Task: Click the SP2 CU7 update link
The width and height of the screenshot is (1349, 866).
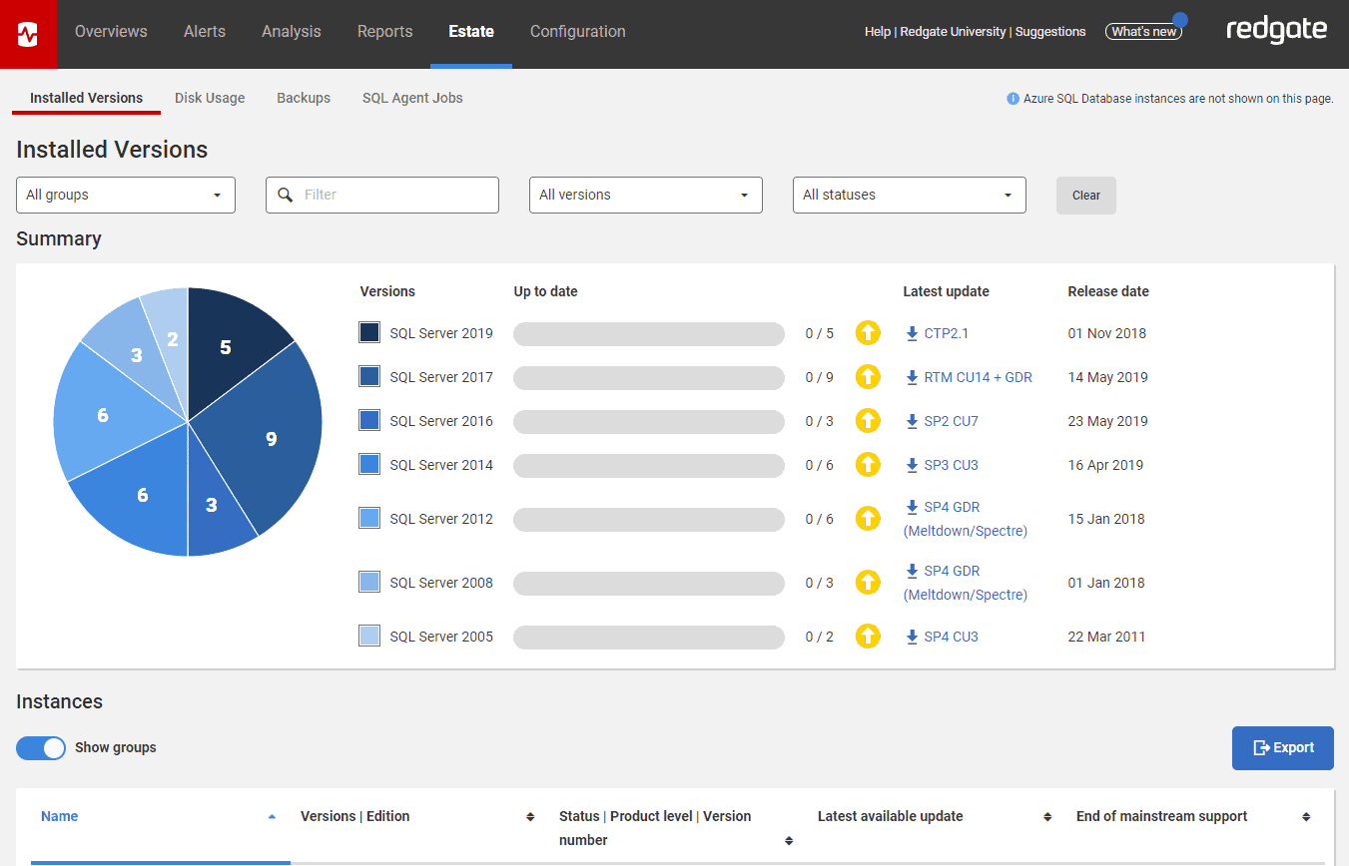Action: tap(952, 421)
